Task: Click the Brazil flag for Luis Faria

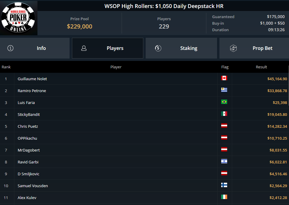Action: tap(224, 102)
